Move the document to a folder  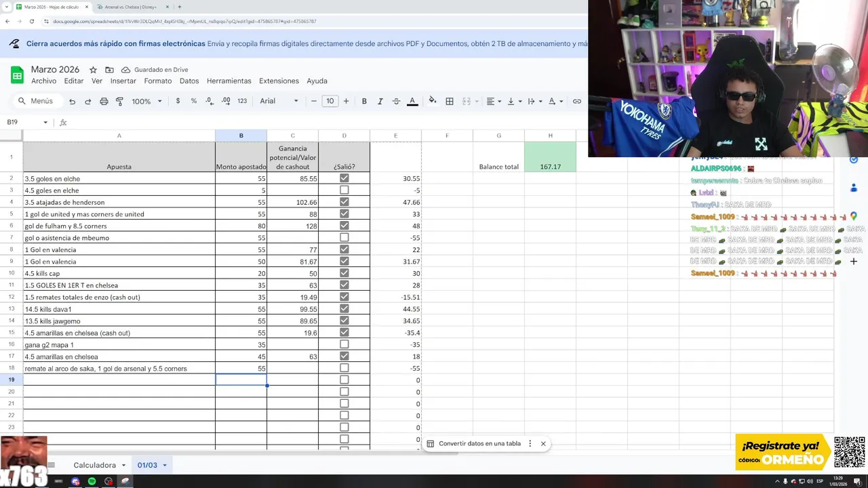point(109,70)
